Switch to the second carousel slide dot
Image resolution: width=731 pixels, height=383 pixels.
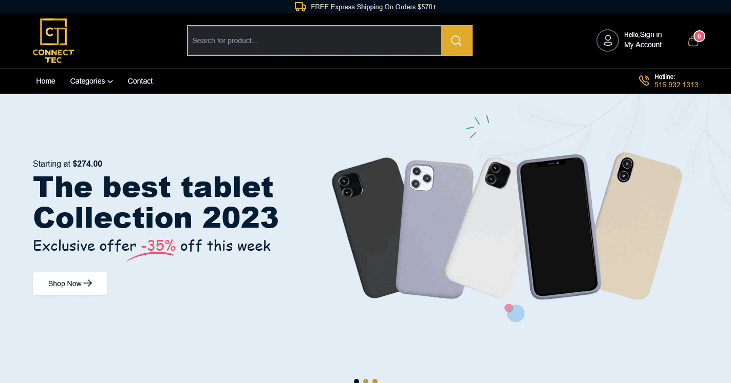click(366, 381)
